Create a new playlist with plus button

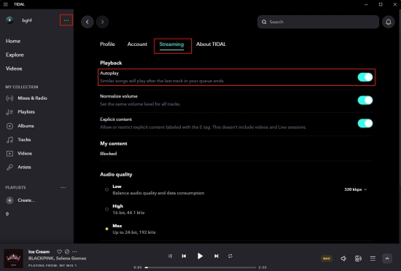(9, 200)
